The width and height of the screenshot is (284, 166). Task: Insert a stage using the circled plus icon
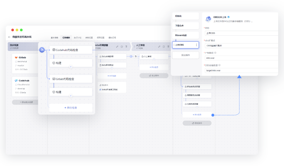point(131,56)
